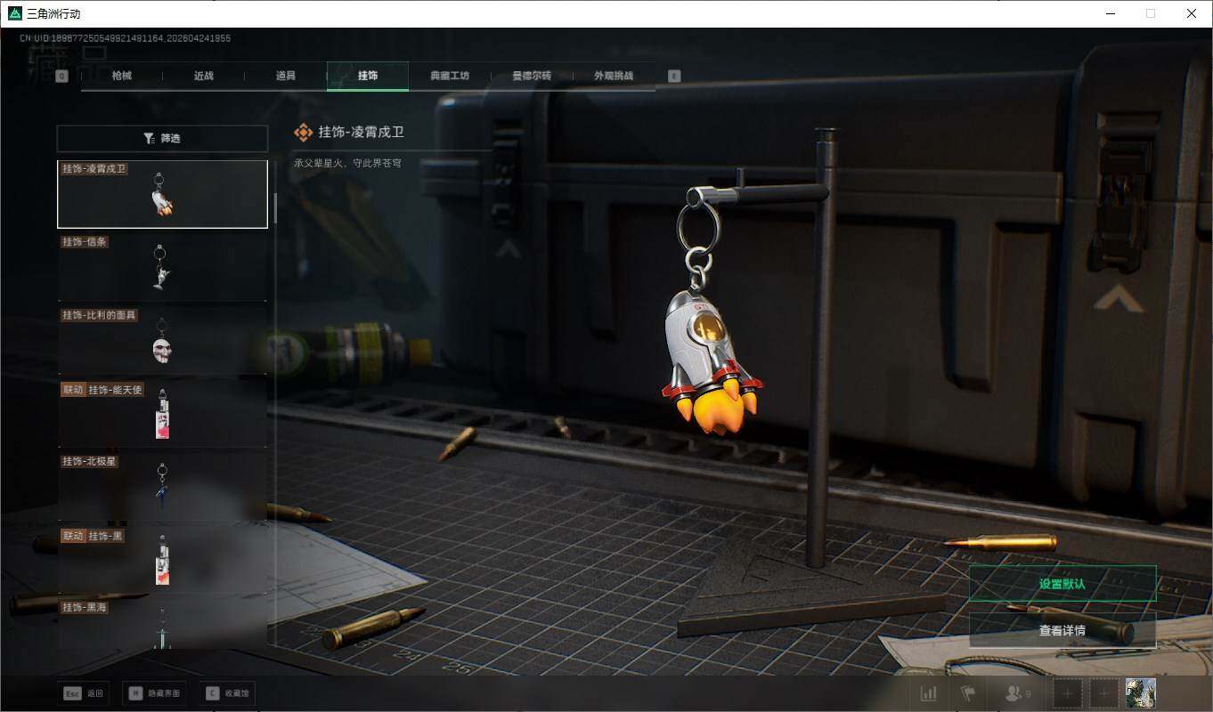Choose the 挂饰-黑海 charm
The image size is (1213, 712).
click(162, 623)
